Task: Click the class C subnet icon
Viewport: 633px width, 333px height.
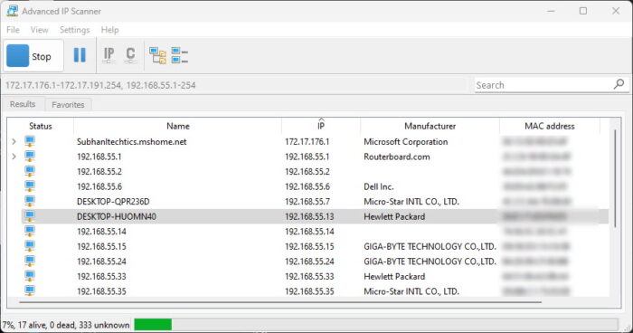Action: tap(130, 55)
